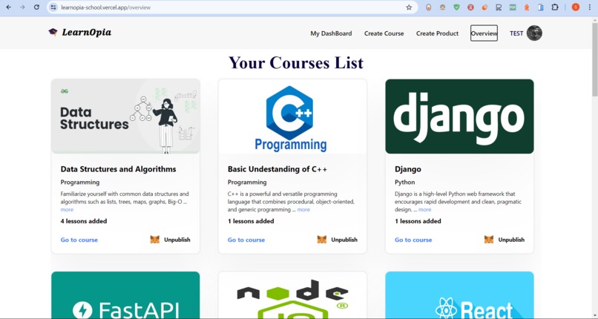Click the C++ Programming course thumbnail
This screenshot has height=319, width=598.
(x=292, y=116)
